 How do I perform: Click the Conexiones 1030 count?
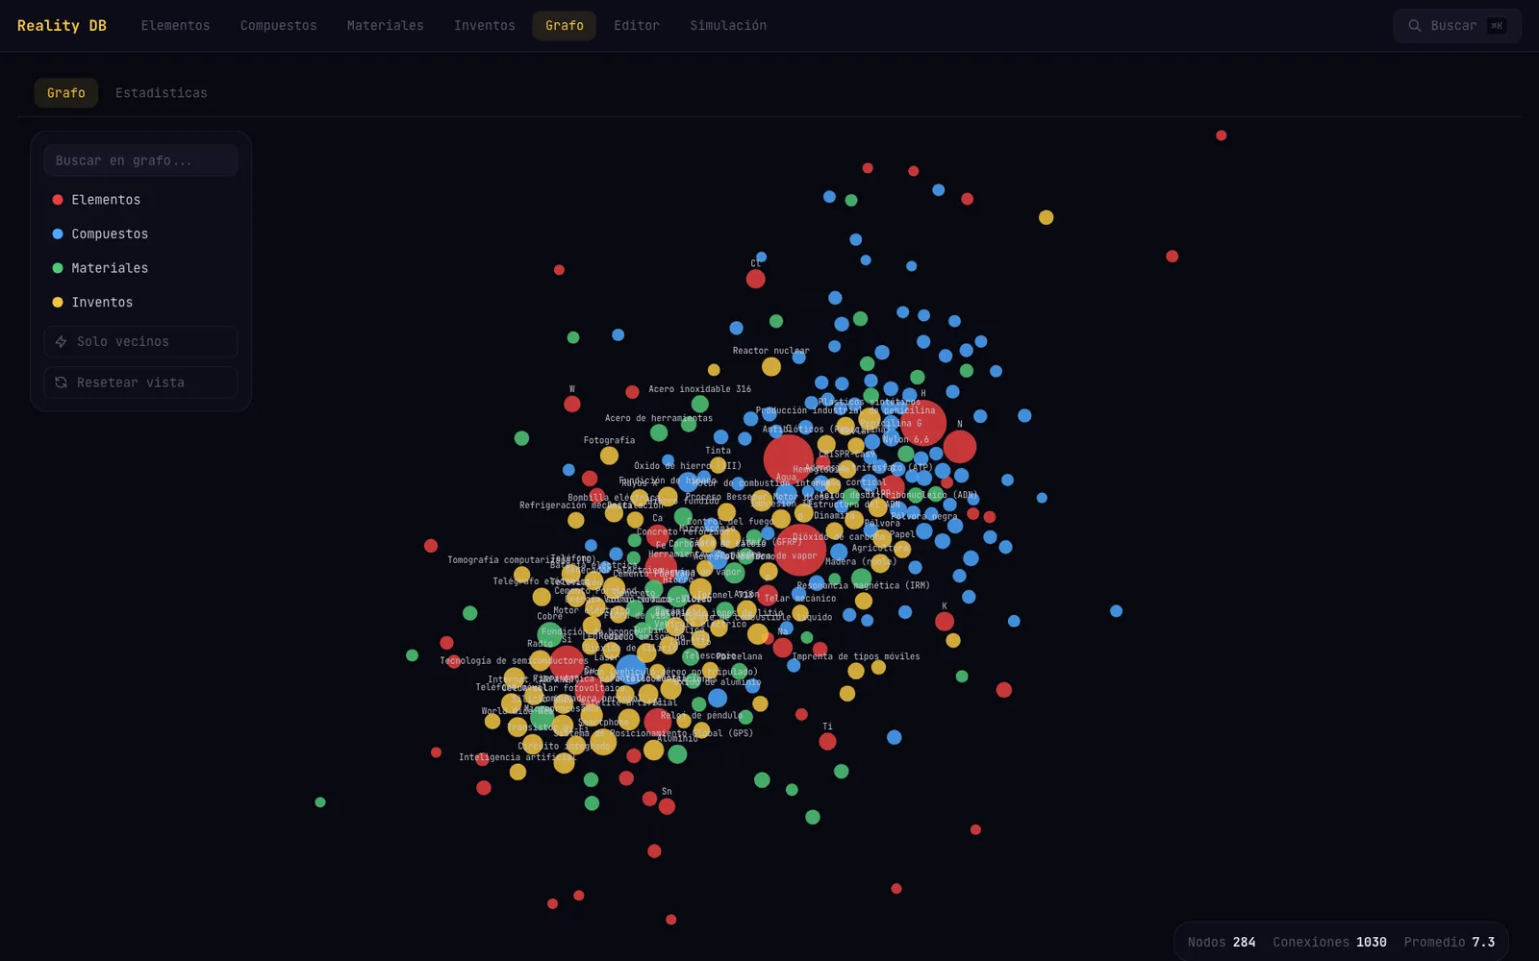pyautogui.click(x=1329, y=942)
